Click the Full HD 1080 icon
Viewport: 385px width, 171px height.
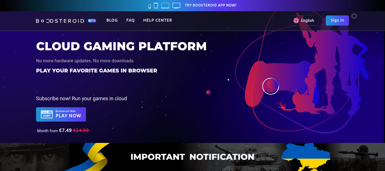47,114
